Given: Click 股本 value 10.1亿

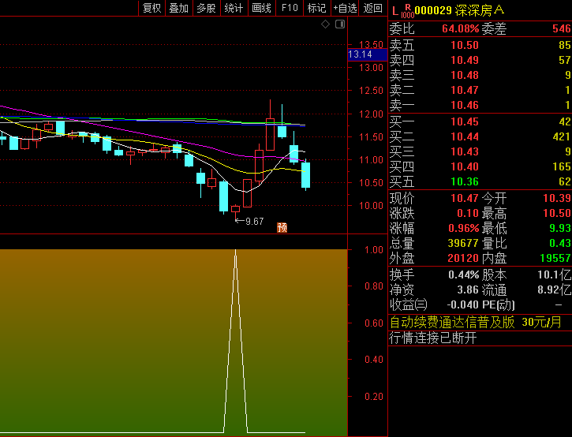Looking at the screenshot, I should (554, 275).
